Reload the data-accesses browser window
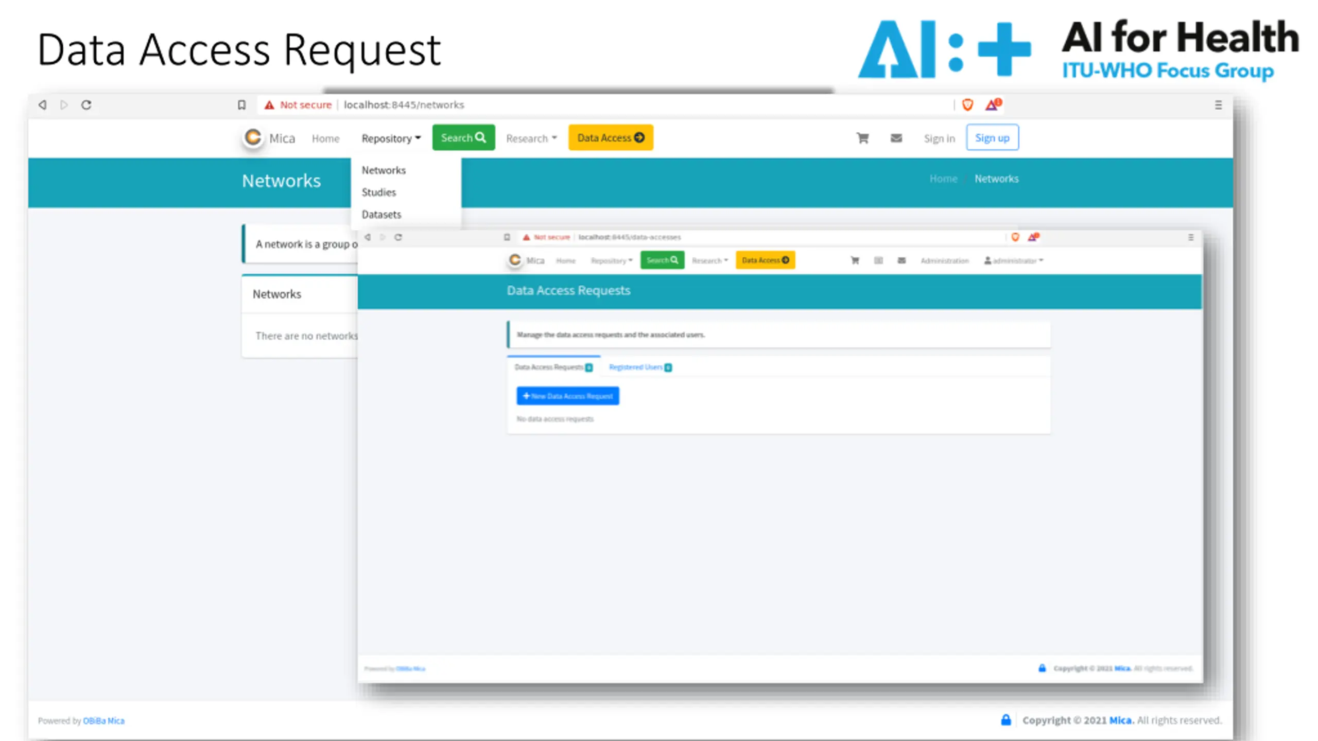This screenshot has width=1318, height=741. 398,237
